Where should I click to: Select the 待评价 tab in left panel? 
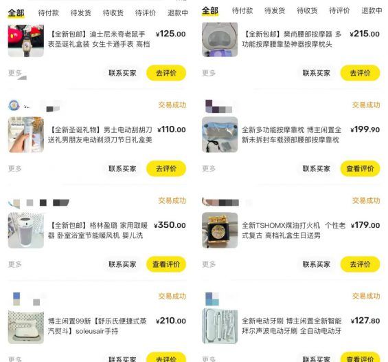146,12
